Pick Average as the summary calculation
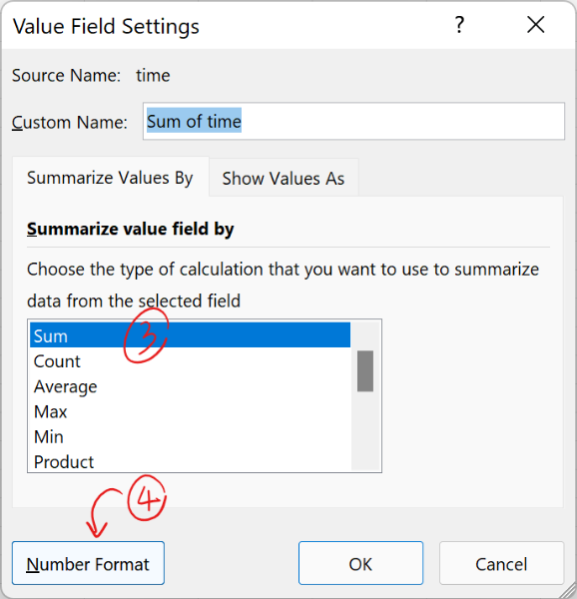 190,386
